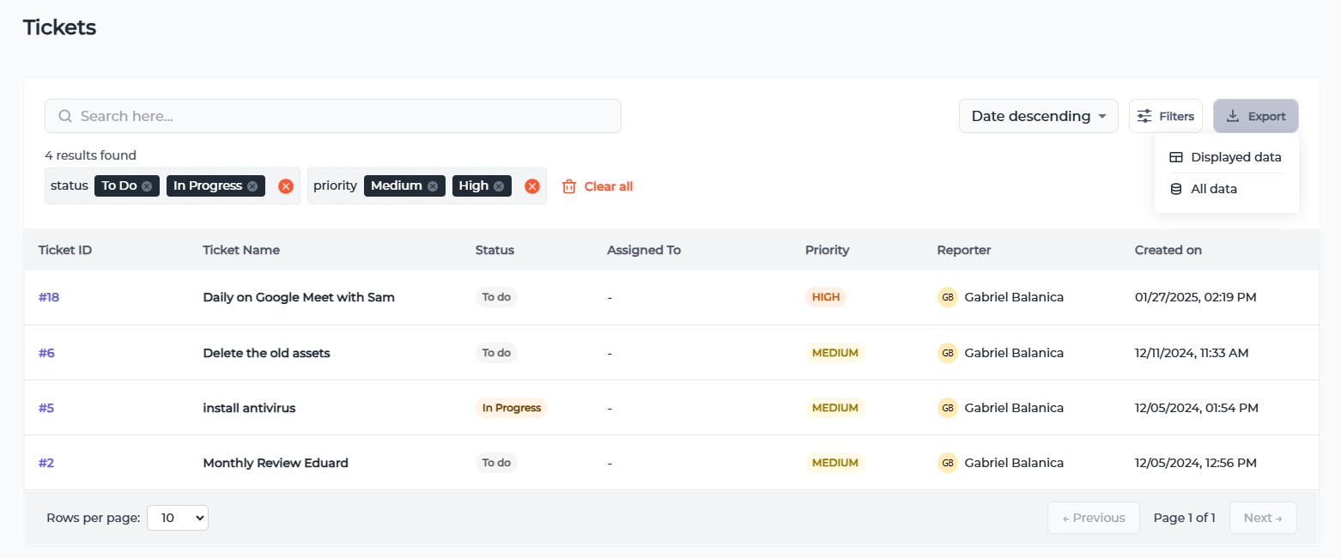Open the Filters panel
Image resolution: width=1341 pixels, height=559 pixels.
(x=1165, y=116)
